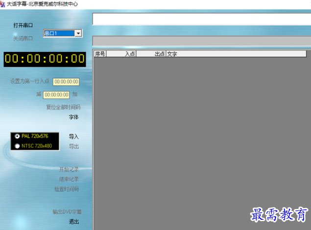This screenshot has width=311, height=230.
Task: Open the 字体 font settings
Action: coord(74,117)
